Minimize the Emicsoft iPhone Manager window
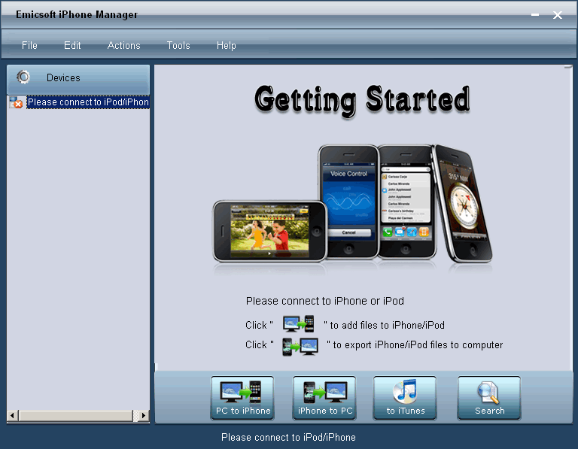This screenshot has height=449, width=578. [x=535, y=15]
